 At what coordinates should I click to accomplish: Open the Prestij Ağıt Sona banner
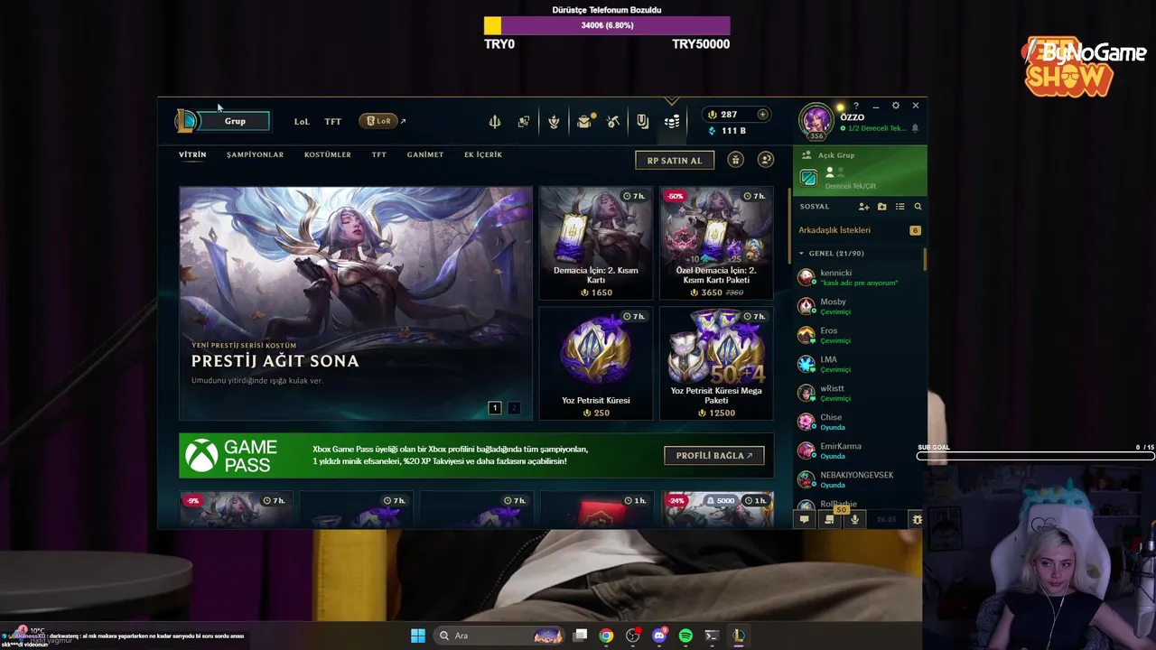pyautogui.click(x=356, y=303)
